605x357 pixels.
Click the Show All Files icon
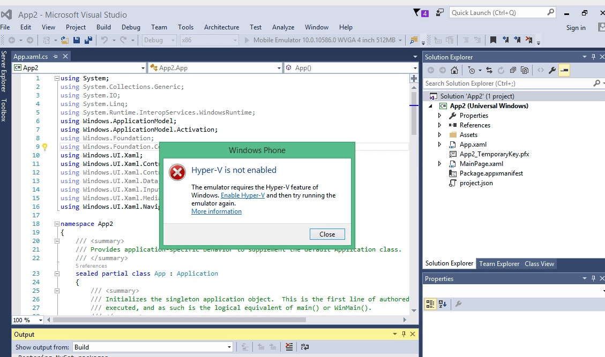click(525, 70)
